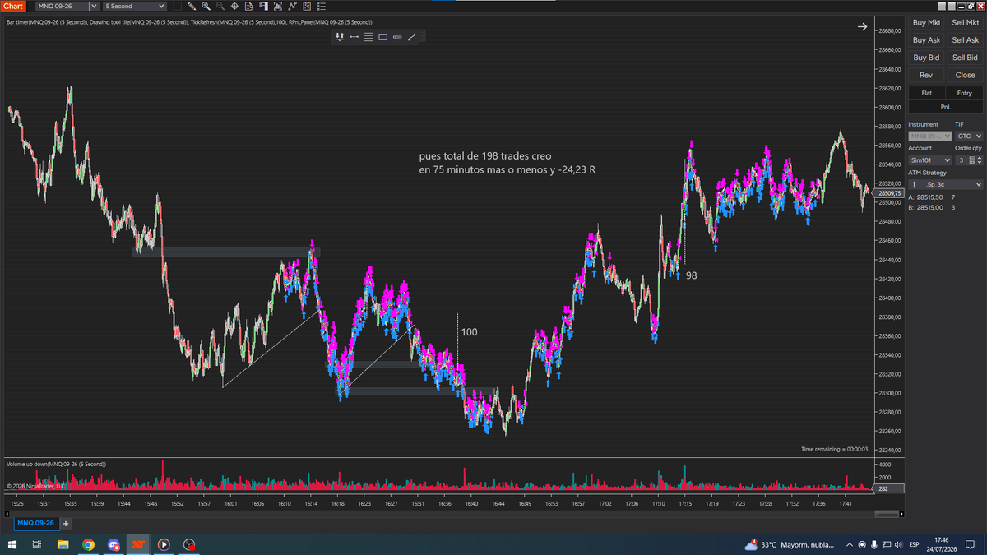Open the notification center icon

(971, 544)
